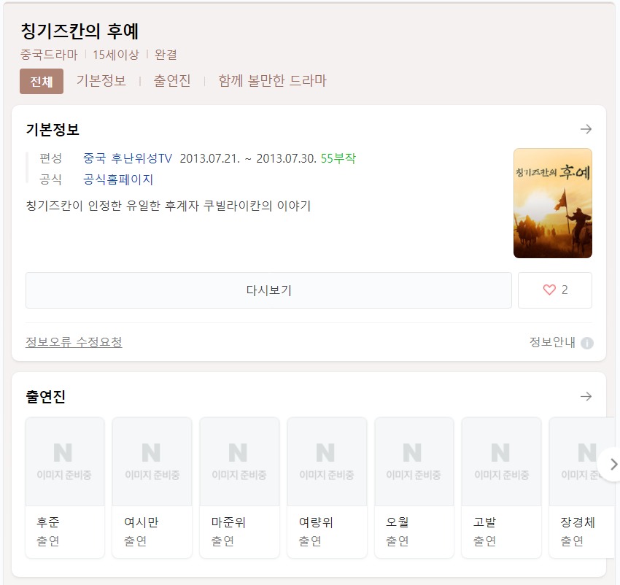Open 기본정보 section arrow icon
The height and width of the screenshot is (585, 620).
tap(586, 129)
